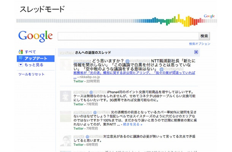This screenshot has width=232, height=152.
Task: Click avatar of the NTT鵜浦副社長 tweet
Action: [65, 65]
